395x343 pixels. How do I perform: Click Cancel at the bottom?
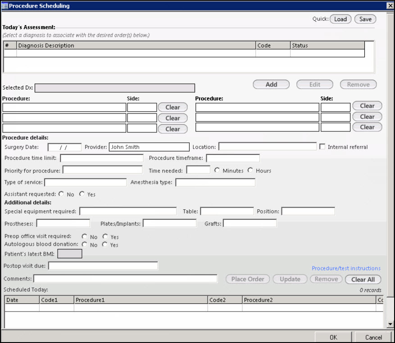(x=373, y=338)
